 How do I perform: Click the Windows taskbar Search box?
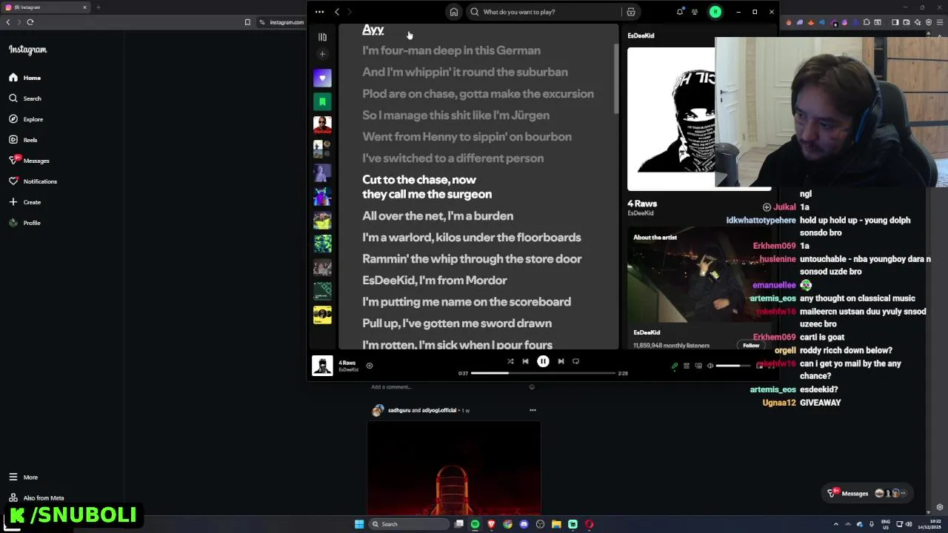(410, 524)
